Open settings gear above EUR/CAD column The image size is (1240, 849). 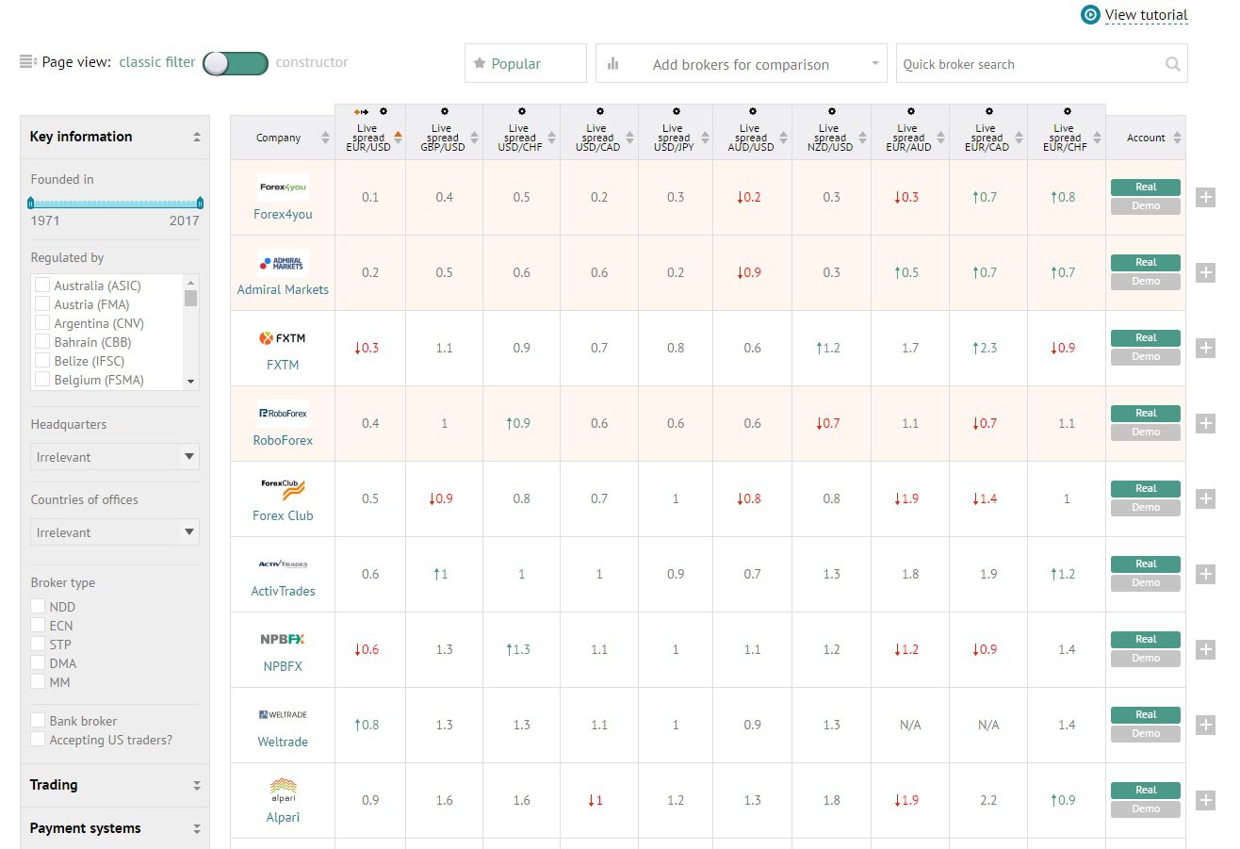[988, 111]
